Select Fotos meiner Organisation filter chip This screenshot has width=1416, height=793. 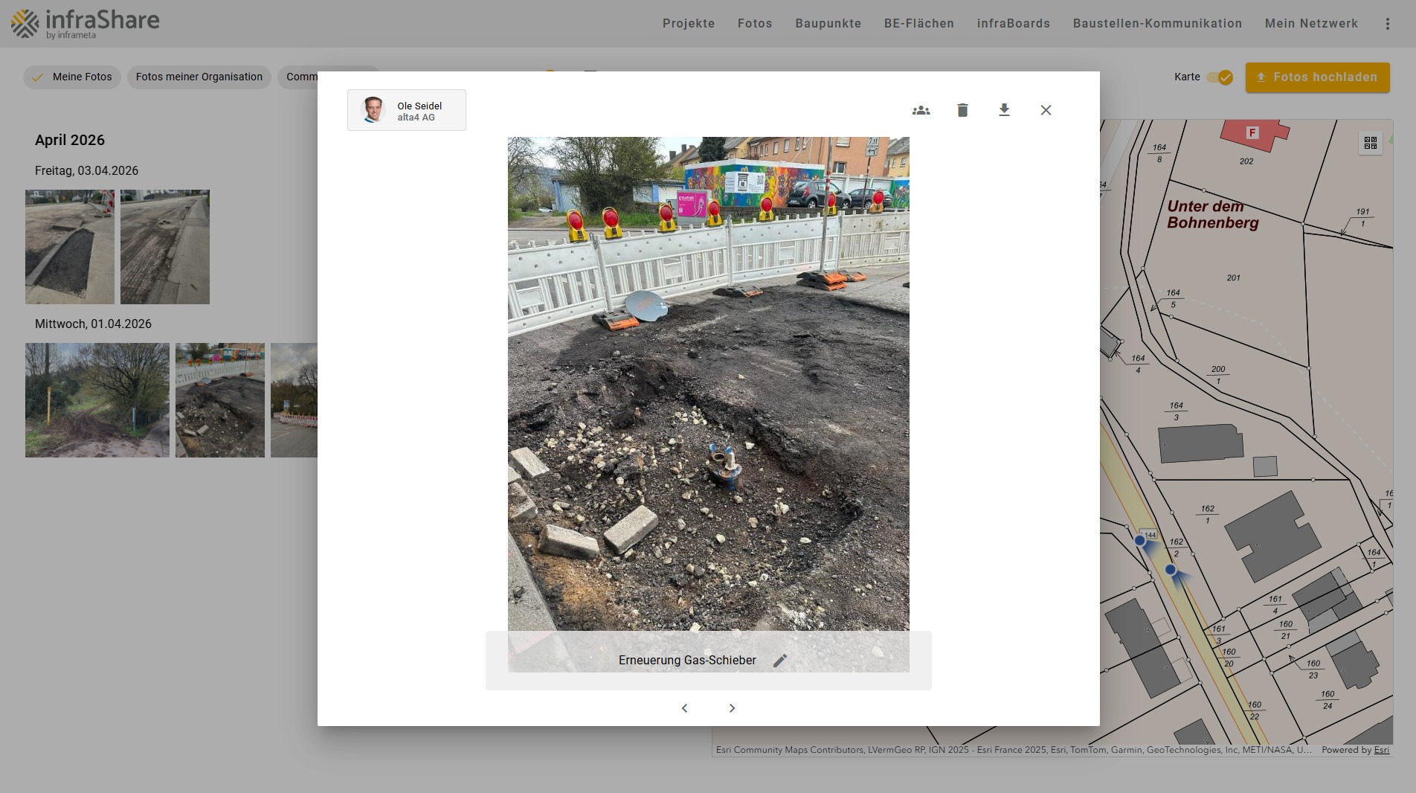(x=199, y=77)
